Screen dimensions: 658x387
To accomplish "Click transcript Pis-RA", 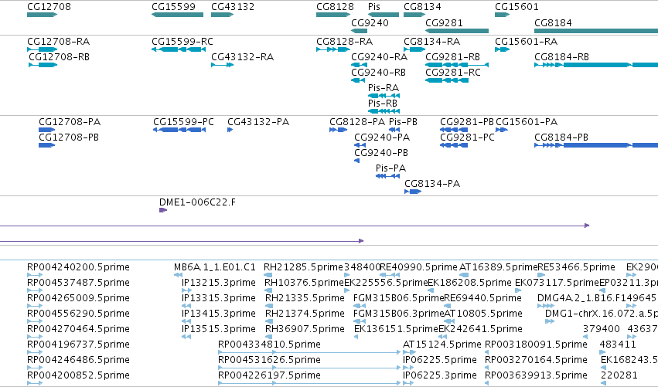I will pos(384,96).
